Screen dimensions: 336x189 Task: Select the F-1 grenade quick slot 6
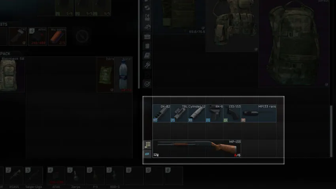[95, 176]
